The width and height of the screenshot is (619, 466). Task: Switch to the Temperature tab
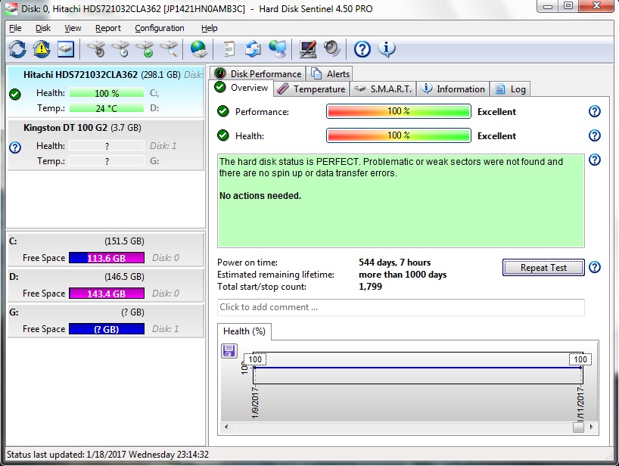pyautogui.click(x=312, y=89)
